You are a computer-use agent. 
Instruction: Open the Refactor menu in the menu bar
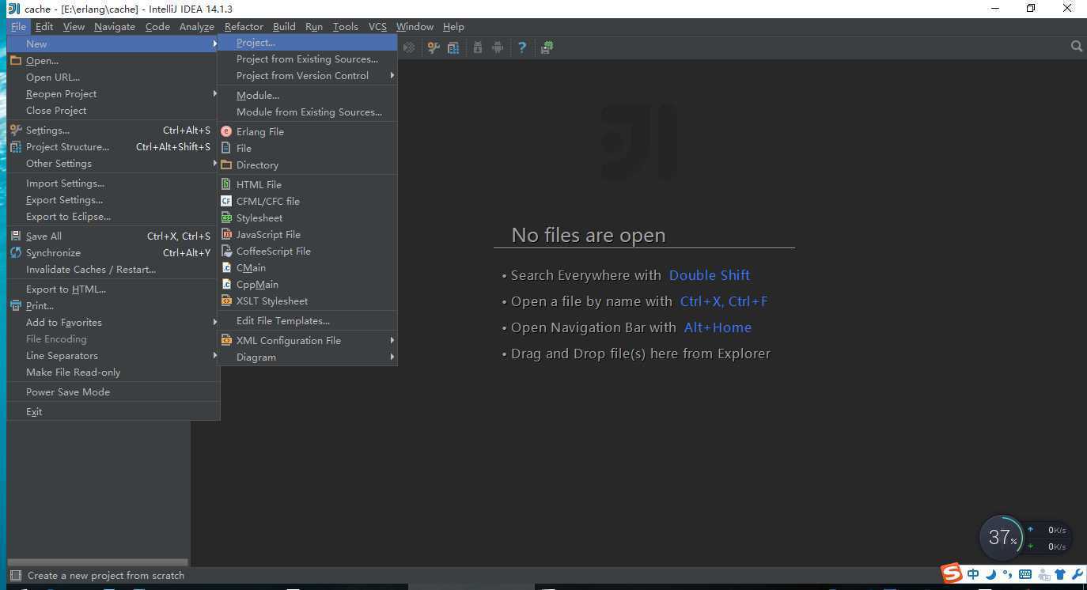(244, 26)
